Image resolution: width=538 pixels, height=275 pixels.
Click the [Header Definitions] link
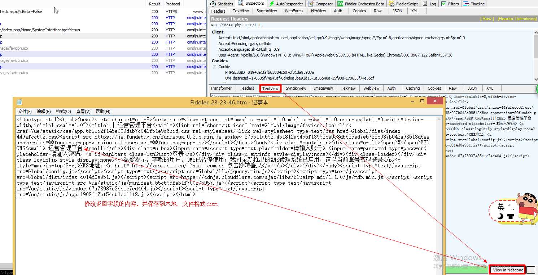point(517,19)
